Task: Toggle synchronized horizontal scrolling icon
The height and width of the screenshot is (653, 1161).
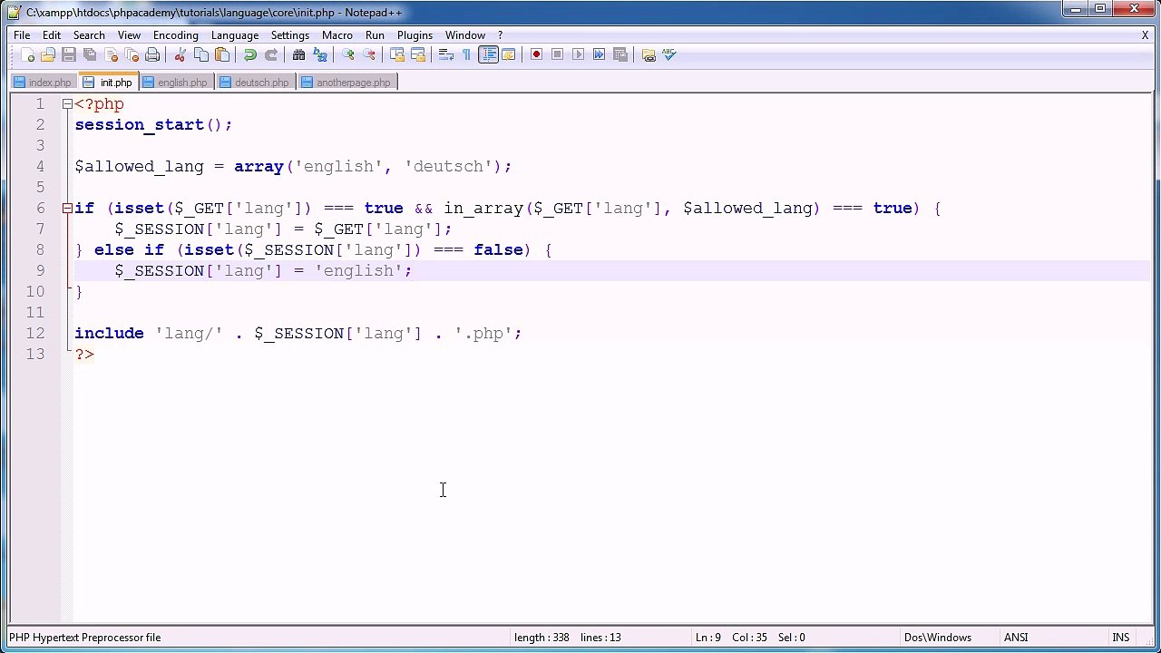Action: 417,55
